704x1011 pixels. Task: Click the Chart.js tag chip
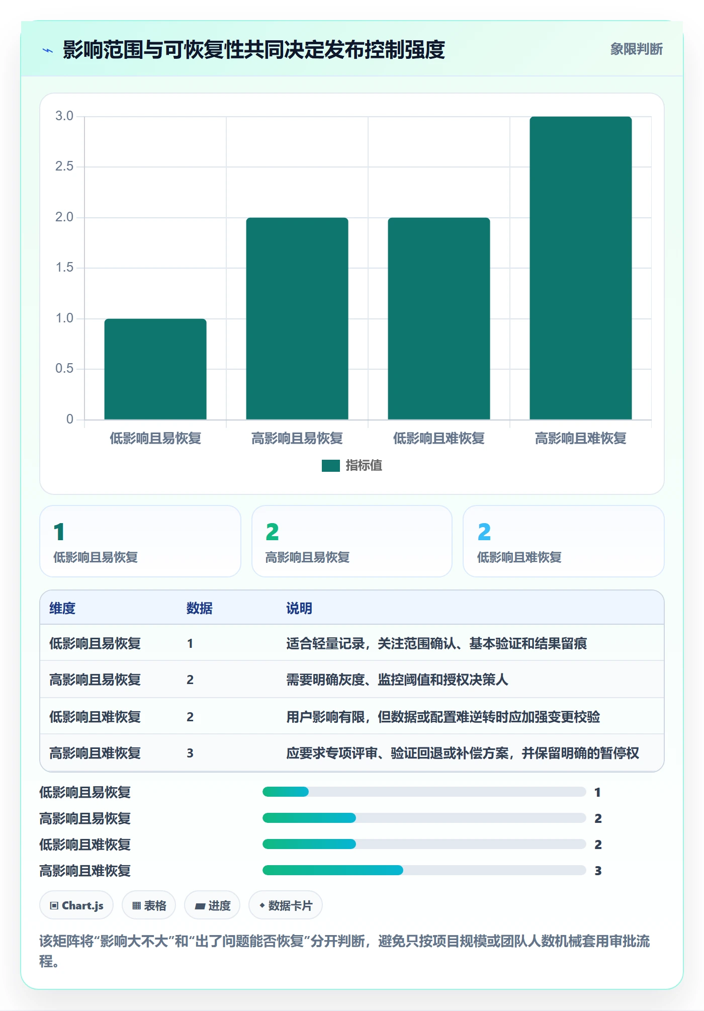click(76, 905)
